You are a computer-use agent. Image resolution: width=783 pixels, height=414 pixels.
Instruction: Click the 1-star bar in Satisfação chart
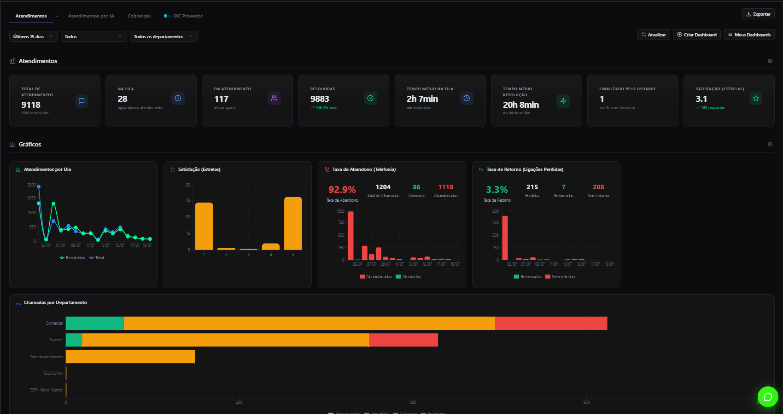[204, 226]
